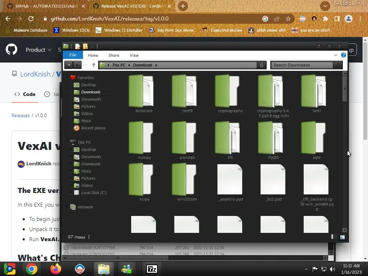Open a new browser tab
This screenshot has height=276, width=368.
(x=183, y=6)
